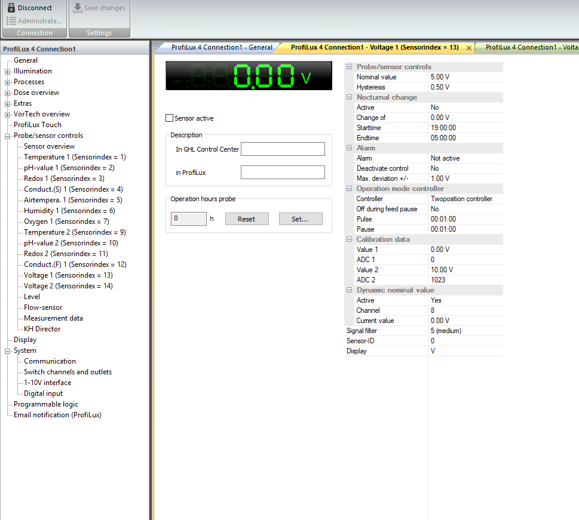Select Airtempera. 1 (Sensorindex = 5)
This screenshot has height=520, width=579.
pyautogui.click(x=73, y=199)
